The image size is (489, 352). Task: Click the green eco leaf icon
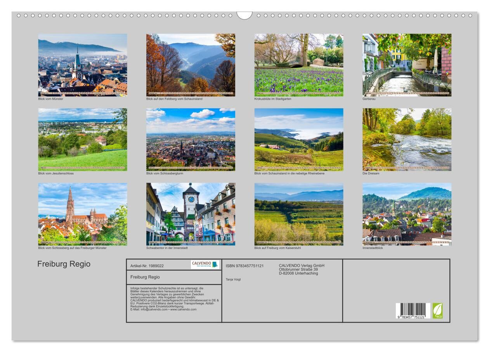(437, 311)
